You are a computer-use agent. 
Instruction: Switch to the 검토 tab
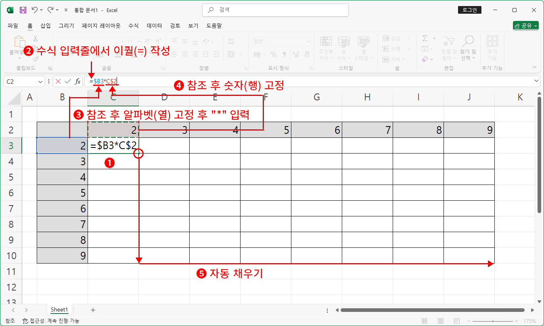click(175, 25)
